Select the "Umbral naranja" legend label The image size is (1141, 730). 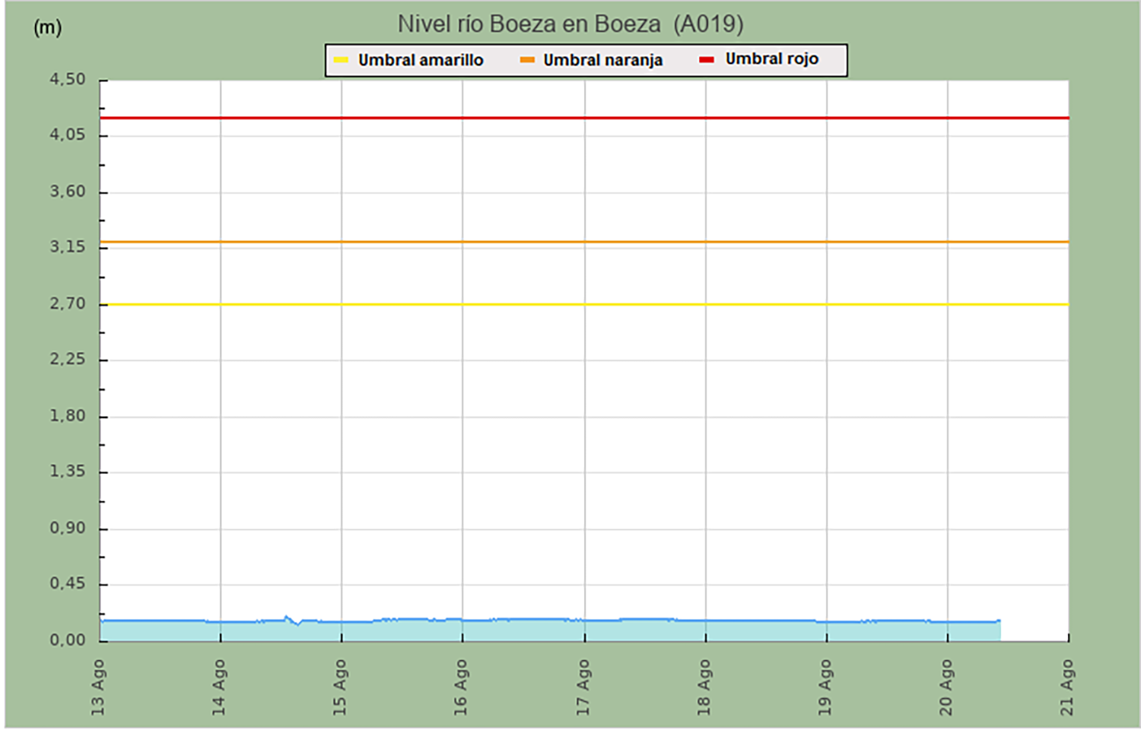pos(602,60)
